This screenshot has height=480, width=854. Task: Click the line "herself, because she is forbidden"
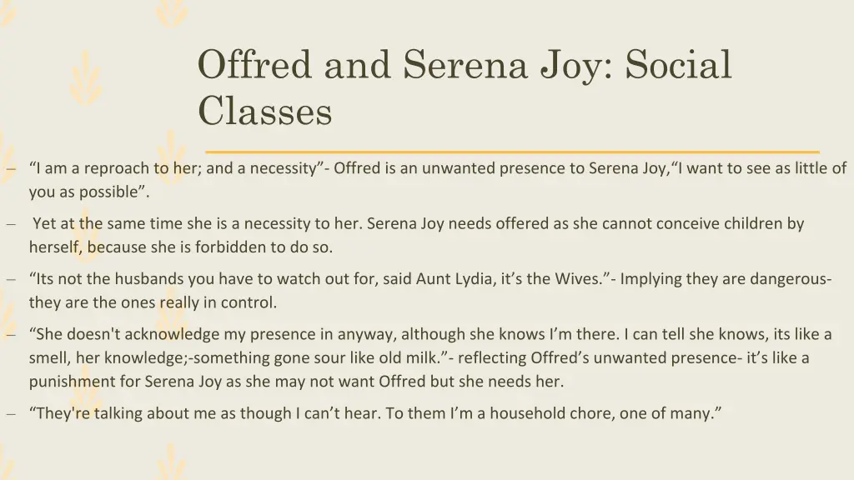point(180,247)
